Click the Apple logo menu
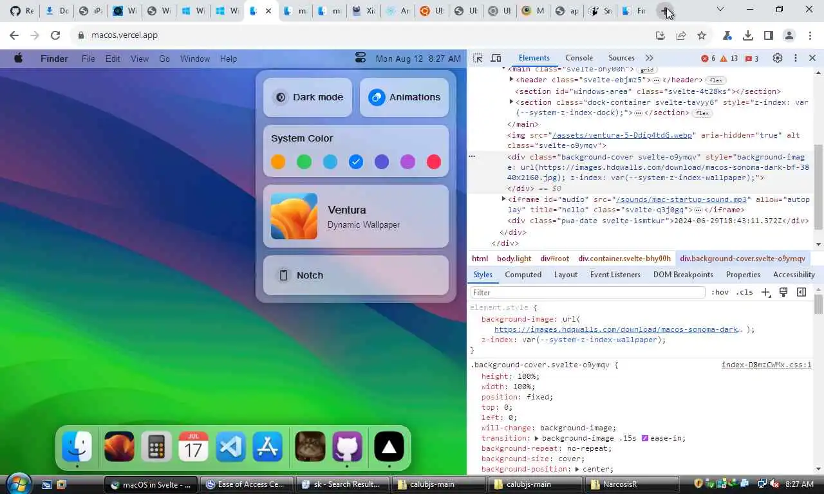The image size is (824, 494). (x=19, y=59)
